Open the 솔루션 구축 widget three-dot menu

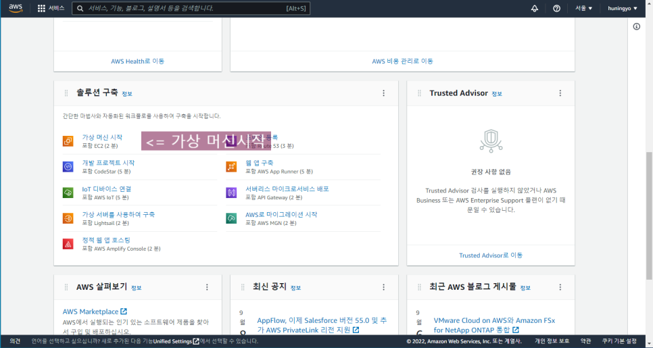383,93
